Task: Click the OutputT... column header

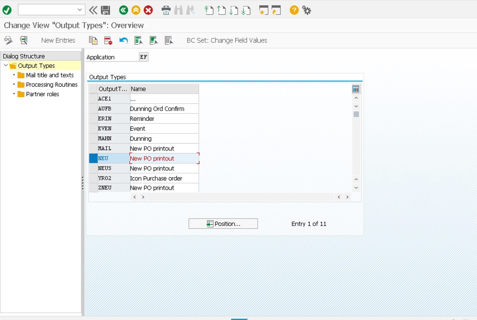Action: tap(113, 89)
